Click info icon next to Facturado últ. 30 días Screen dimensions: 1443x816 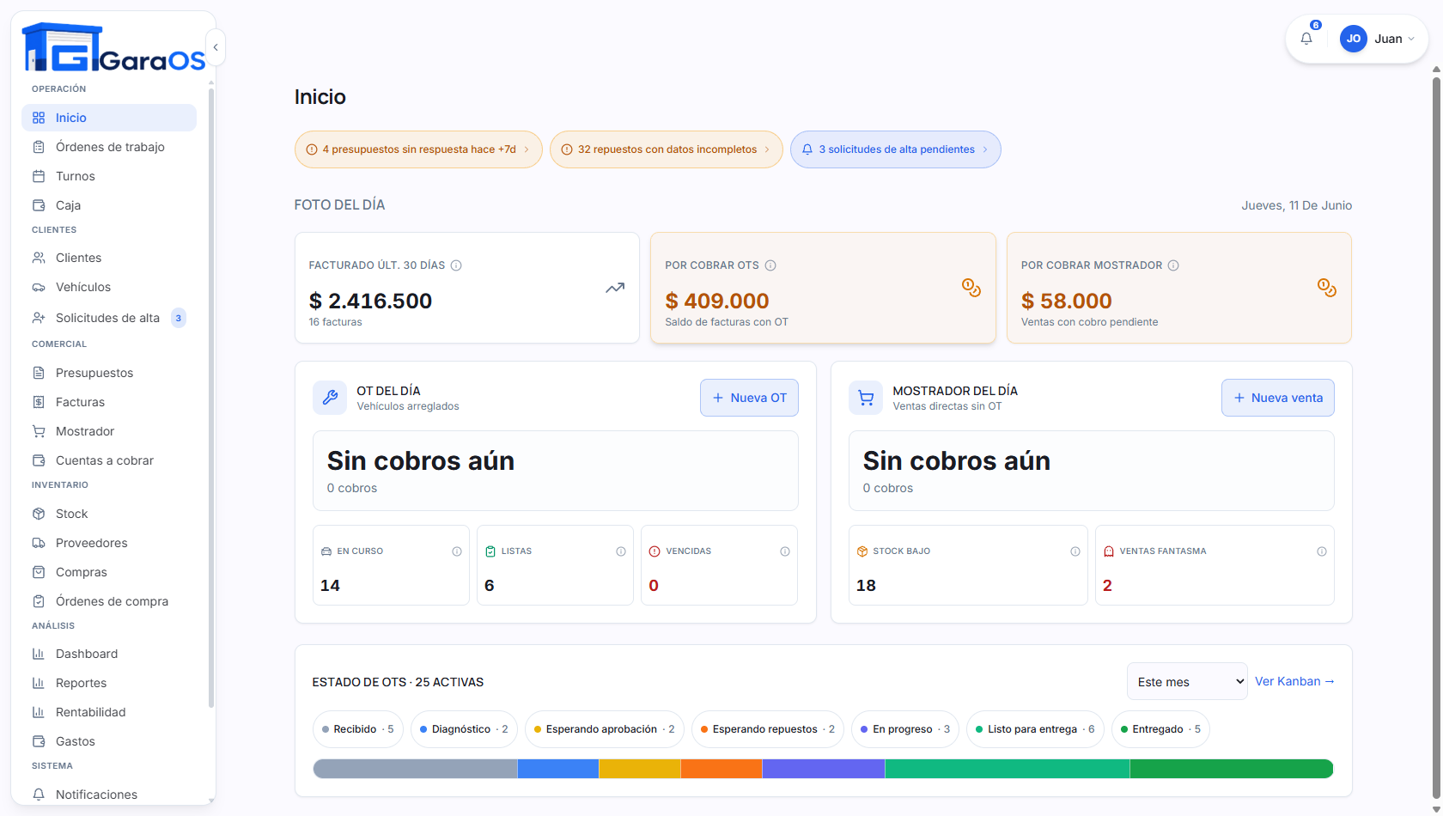(456, 265)
